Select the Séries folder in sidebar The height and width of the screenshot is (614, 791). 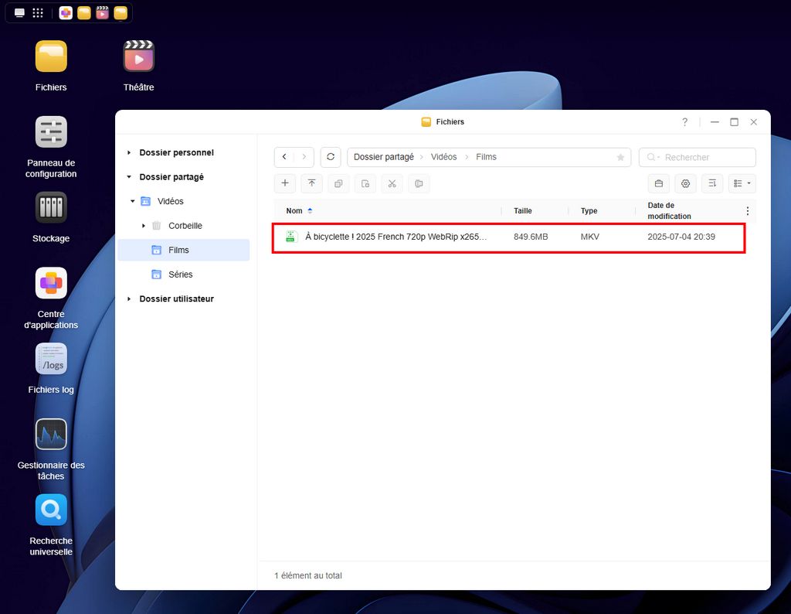point(180,275)
